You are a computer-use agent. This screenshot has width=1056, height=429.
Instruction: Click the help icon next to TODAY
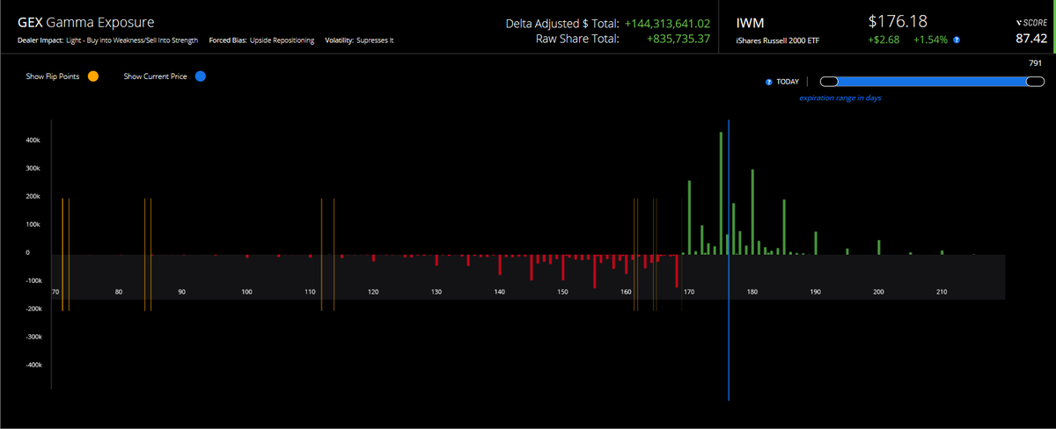tap(769, 82)
